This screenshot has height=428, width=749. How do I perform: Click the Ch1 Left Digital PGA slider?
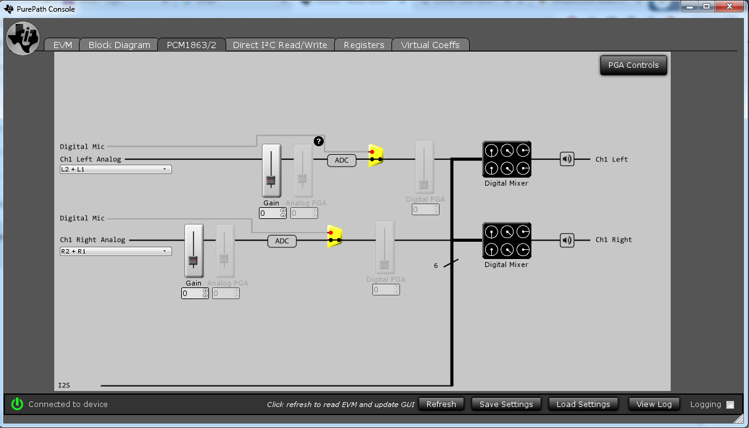424,167
